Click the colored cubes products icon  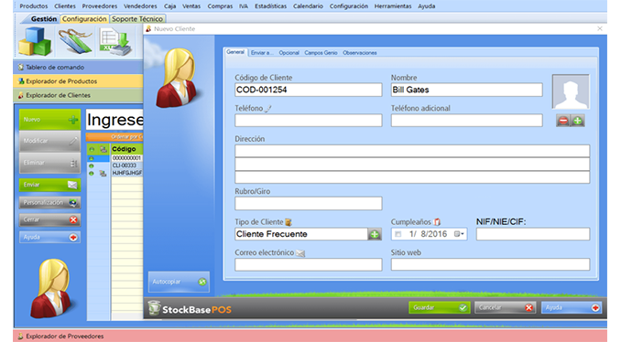(x=35, y=41)
